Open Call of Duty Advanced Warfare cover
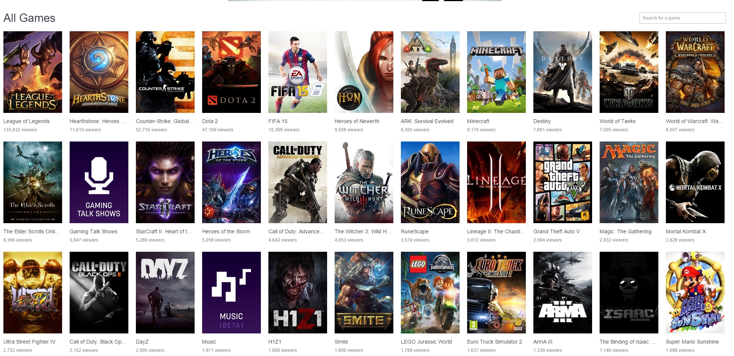The height and width of the screenshot is (356, 734). [x=298, y=182]
